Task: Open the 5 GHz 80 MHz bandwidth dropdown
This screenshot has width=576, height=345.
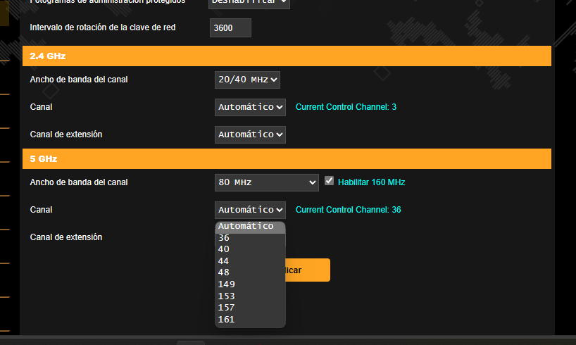Action: [267, 182]
